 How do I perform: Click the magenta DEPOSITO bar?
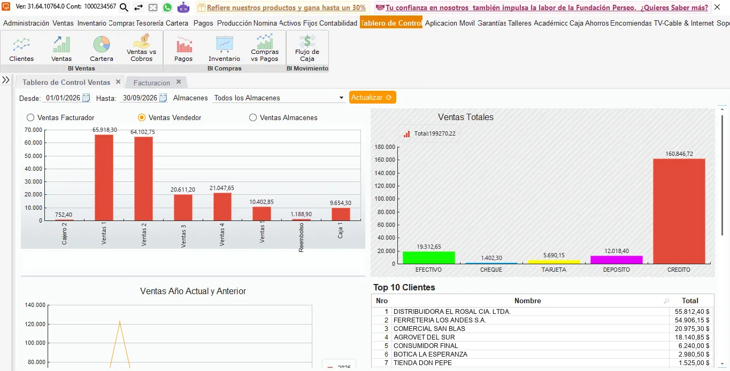coord(616,259)
